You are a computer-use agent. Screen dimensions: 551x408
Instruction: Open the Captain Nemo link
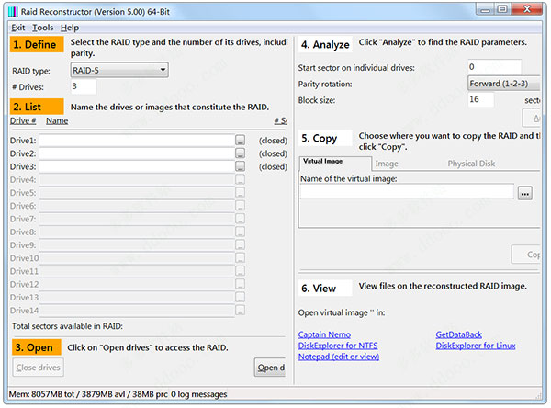click(x=324, y=334)
